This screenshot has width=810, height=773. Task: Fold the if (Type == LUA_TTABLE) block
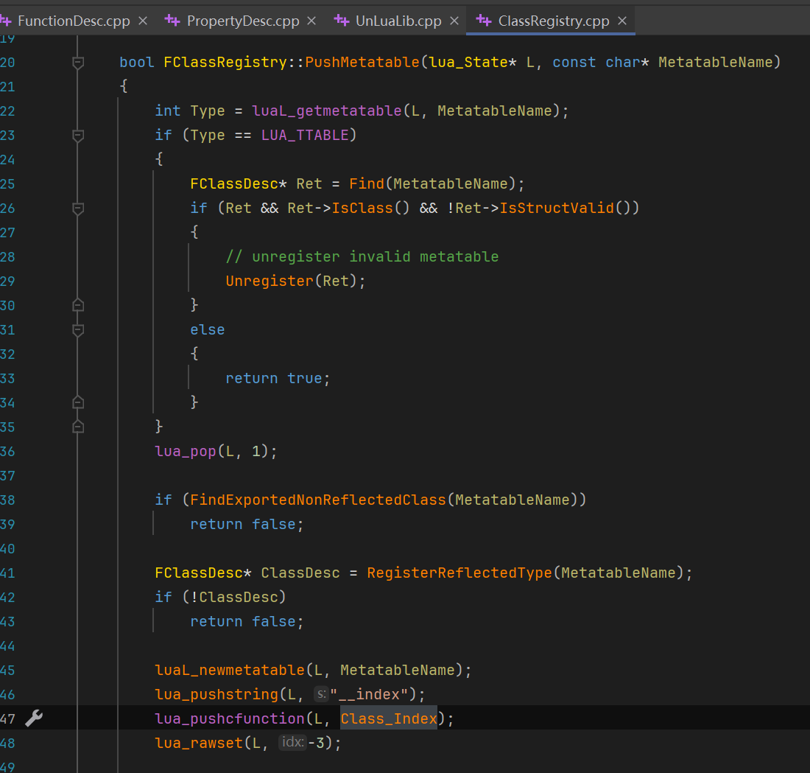click(x=78, y=136)
